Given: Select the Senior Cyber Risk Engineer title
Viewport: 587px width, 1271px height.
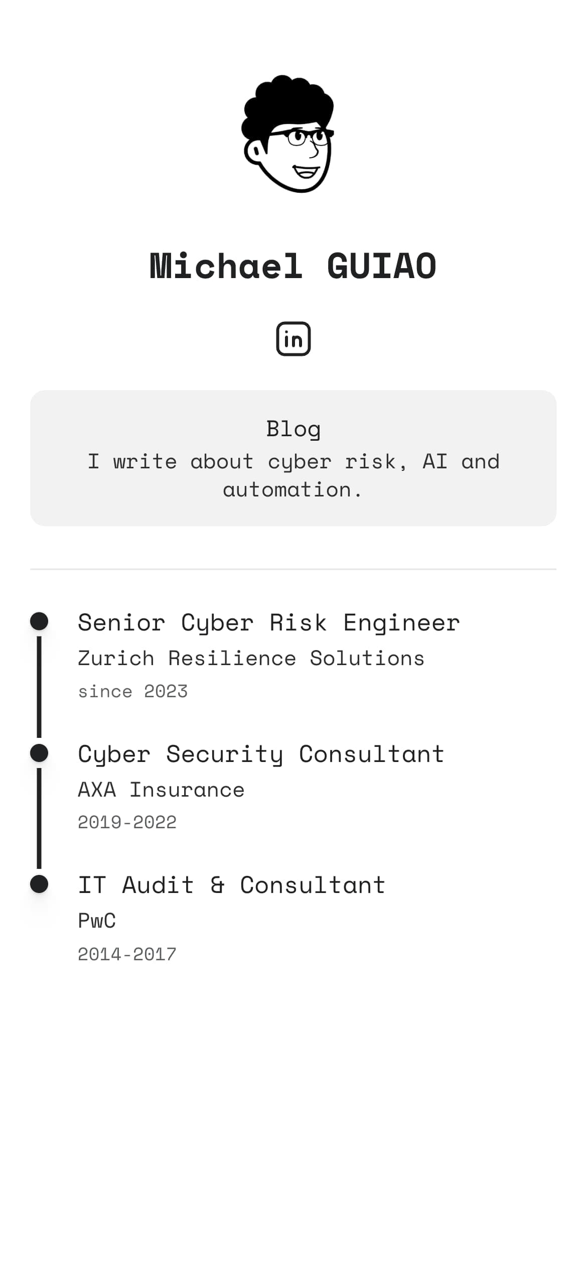Looking at the screenshot, I should tap(269, 622).
